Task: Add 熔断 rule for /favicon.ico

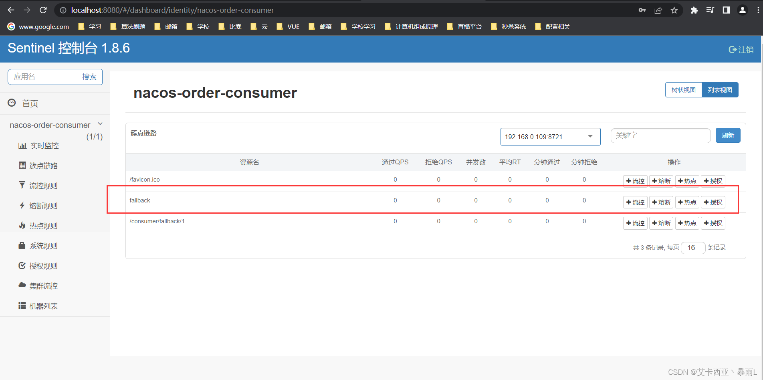Action: [x=661, y=181]
